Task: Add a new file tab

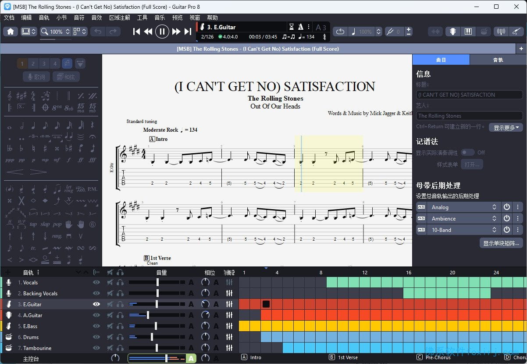Action: pos(521,49)
